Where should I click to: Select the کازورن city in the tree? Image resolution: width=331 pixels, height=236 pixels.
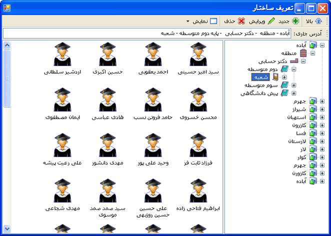299,173
